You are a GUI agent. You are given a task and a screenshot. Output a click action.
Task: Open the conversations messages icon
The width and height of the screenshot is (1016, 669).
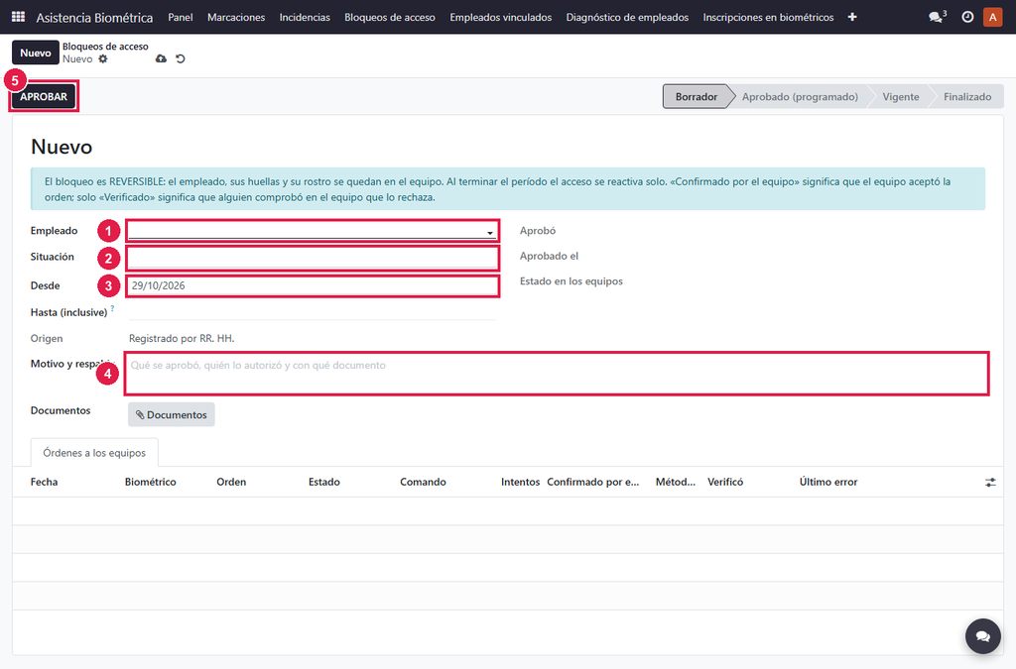[937, 17]
